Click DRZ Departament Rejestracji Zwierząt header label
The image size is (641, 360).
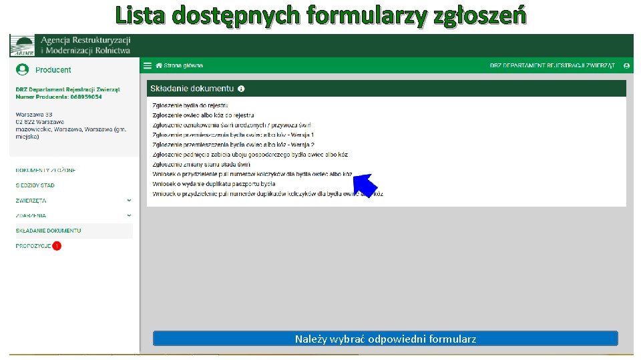[x=552, y=66]
